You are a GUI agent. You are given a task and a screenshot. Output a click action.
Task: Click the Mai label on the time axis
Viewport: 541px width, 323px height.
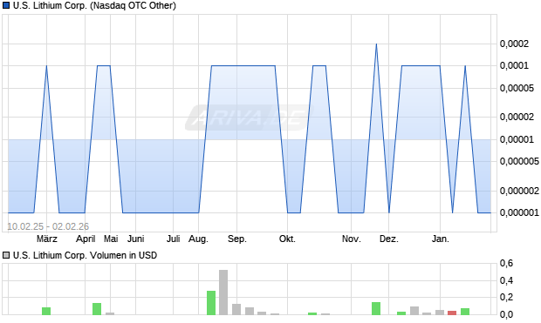[111, 239]
